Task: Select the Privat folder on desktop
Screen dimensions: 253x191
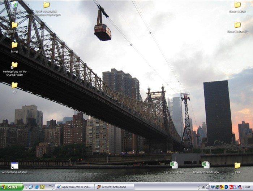Action: click(x=14, y=45)
